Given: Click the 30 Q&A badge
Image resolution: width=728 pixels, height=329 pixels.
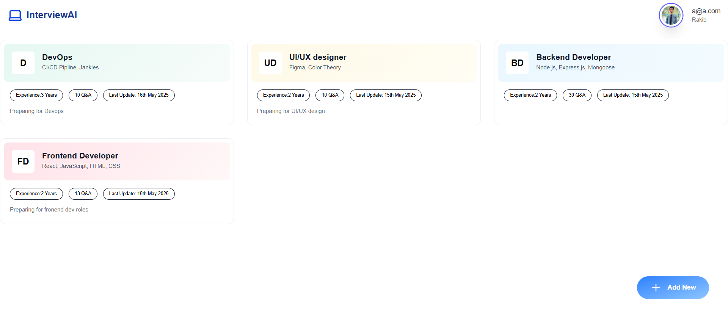Looking at the screenshot, I should point(577,95).
